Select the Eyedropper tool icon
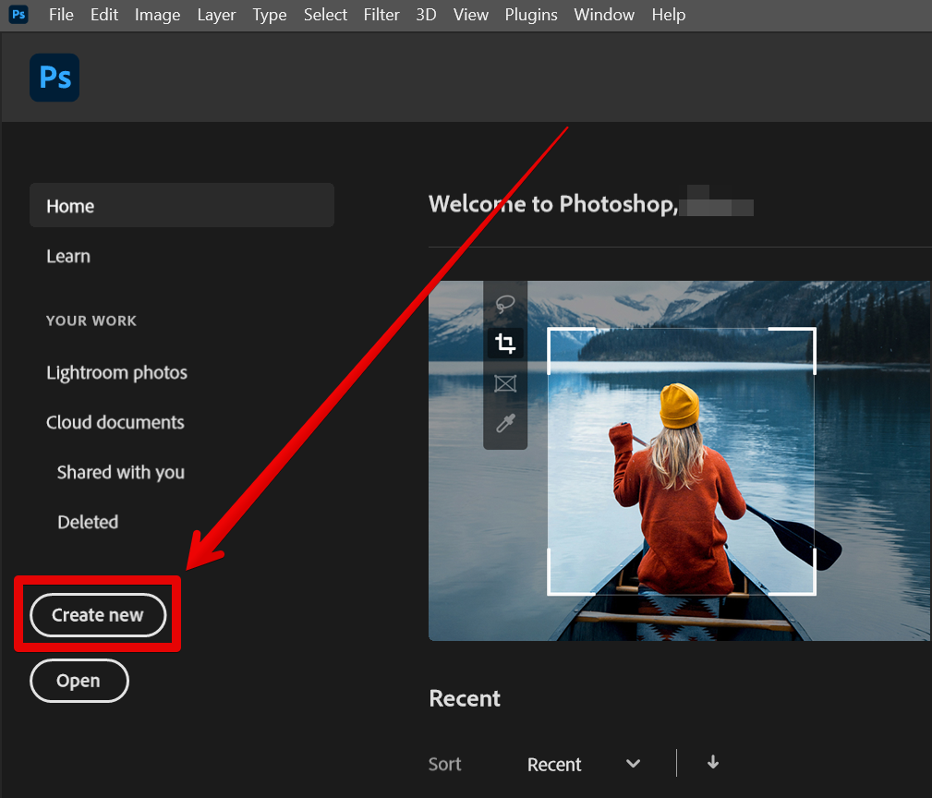 point(505,423)
